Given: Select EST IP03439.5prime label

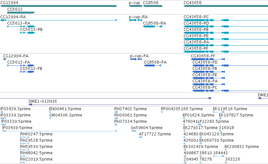Looking at the screenshot, I should (17, 128).
